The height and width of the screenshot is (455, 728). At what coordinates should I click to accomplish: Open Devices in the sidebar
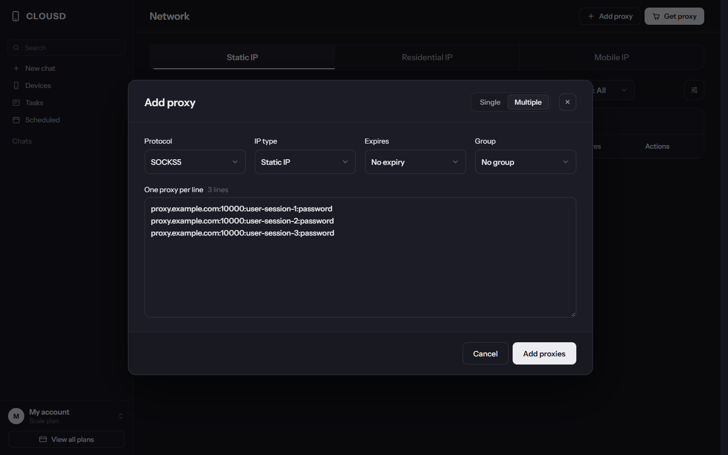[66, 85]
